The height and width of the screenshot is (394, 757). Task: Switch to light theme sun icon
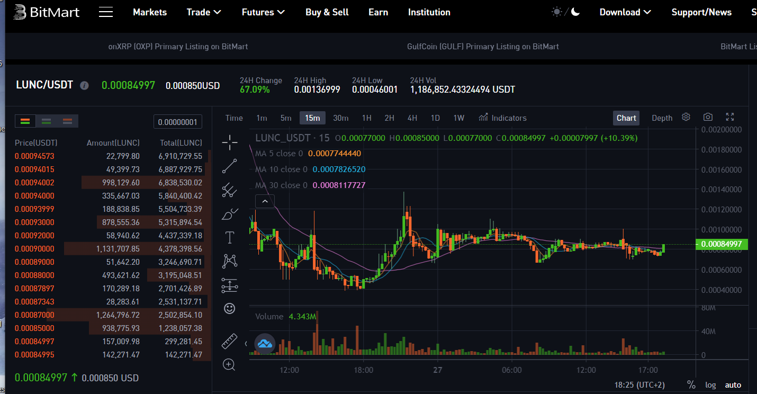(x=557, y=12)
